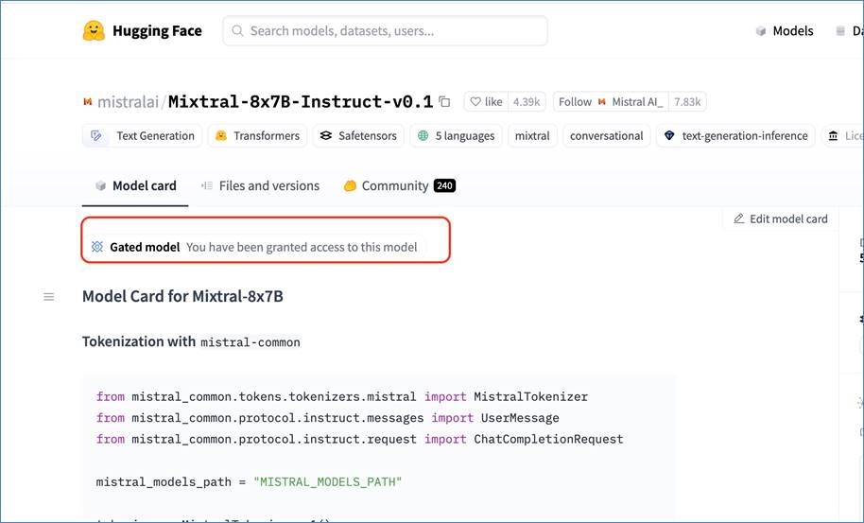
Task: View the 4.39k likes count
Action: pyautogui.click(x=527, y=102)
